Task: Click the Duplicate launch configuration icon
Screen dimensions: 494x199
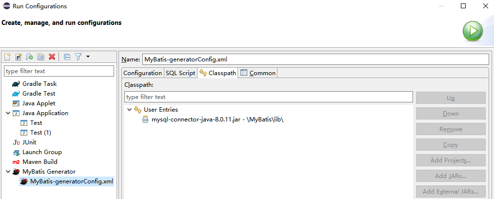Action: [41, 57]
